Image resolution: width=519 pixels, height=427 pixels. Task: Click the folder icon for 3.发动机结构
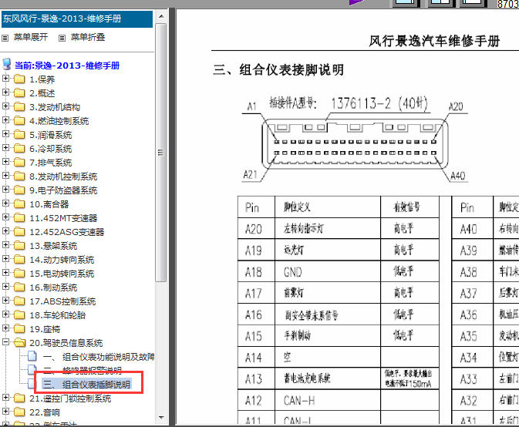(19, 107)
